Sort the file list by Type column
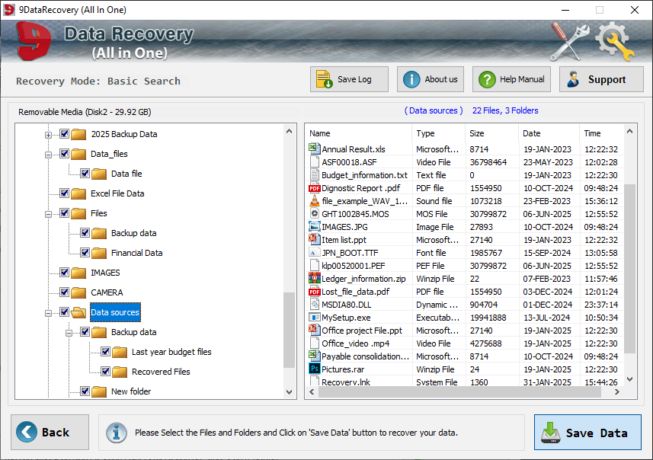Screen dimensions: 653x460 [x=438, y=133]
